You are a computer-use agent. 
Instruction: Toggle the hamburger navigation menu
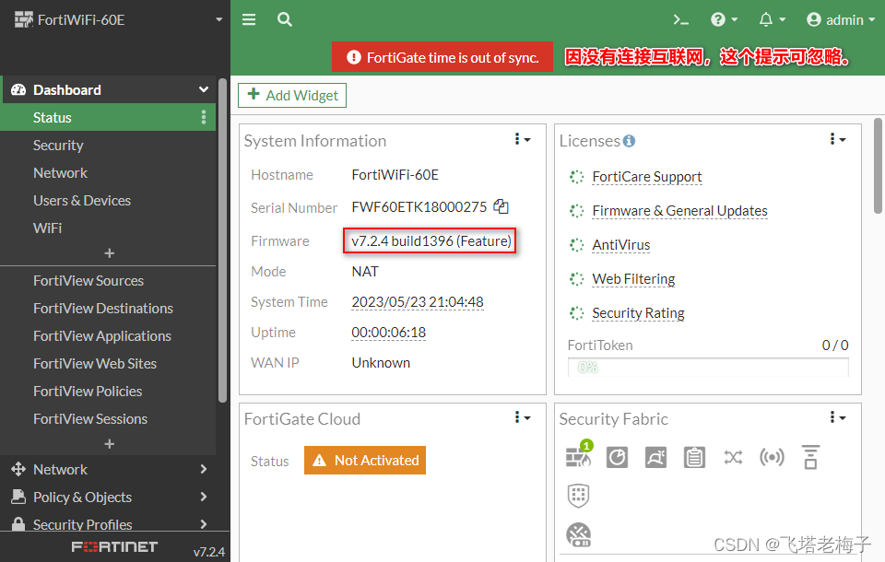point(249,19)
